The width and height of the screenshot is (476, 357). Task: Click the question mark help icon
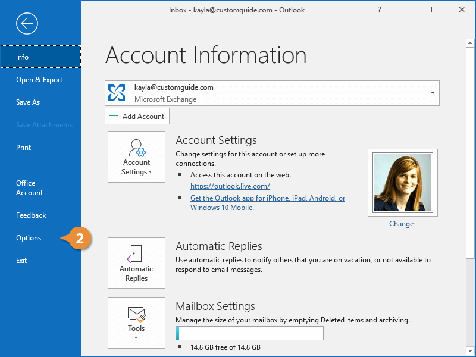(x=380, y=10)
